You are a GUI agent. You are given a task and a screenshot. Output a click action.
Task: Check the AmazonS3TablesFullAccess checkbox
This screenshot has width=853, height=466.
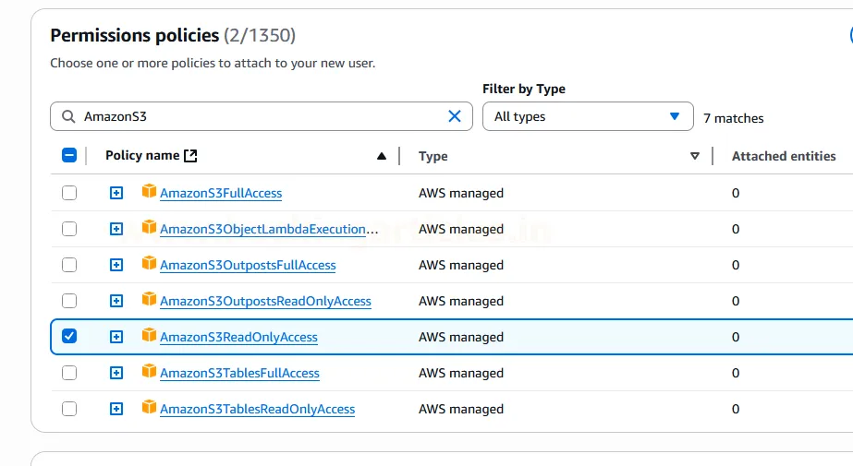[69, 373]
